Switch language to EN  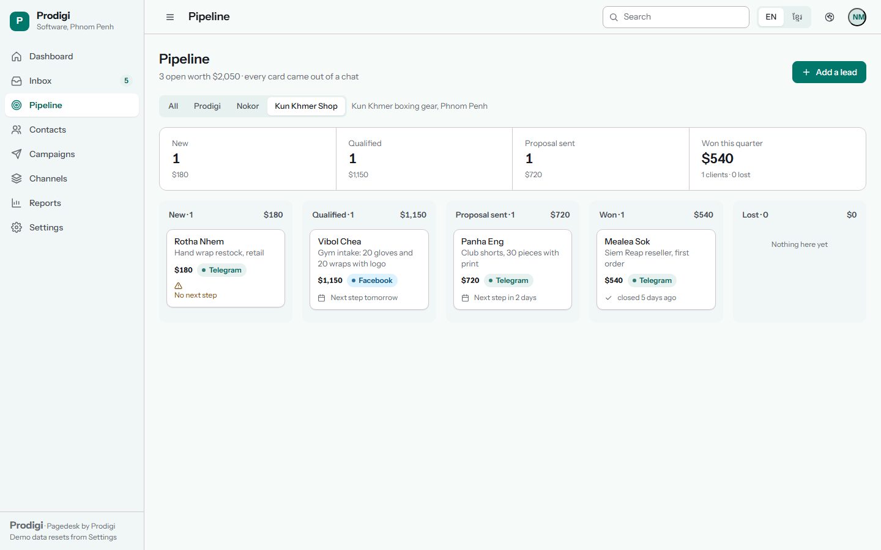click(x=771, y=17)
